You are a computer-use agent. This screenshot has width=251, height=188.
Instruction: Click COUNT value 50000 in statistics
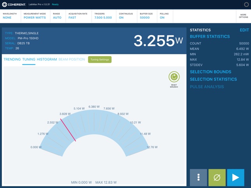[x=244, y=44]
